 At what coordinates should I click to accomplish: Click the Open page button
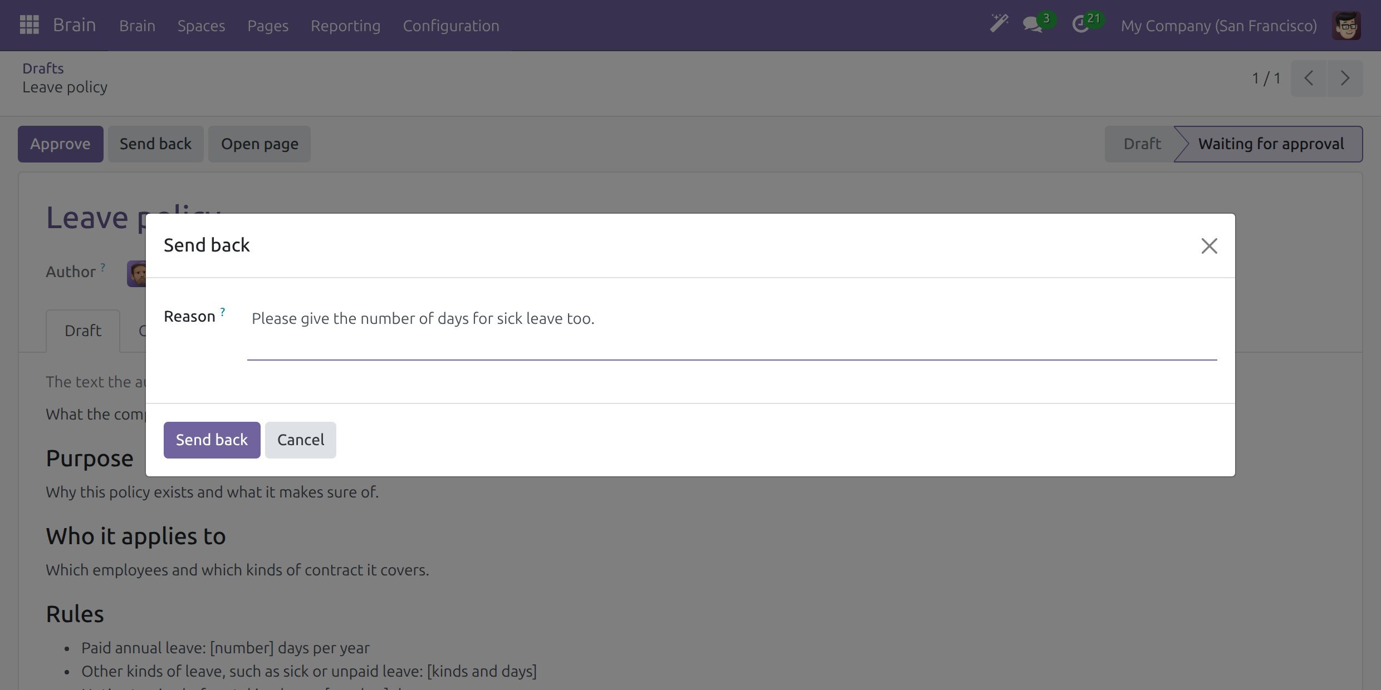[x=259, y=144]
